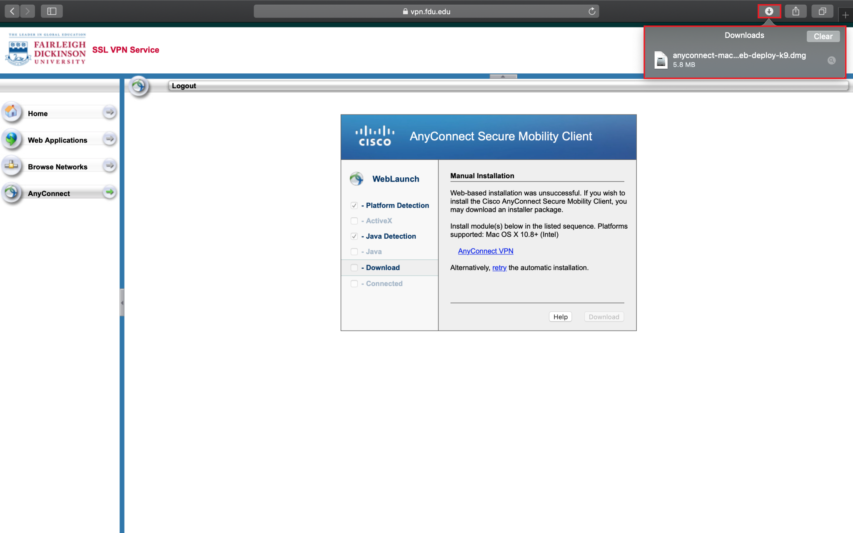This screenshot has height=533, width=853.
Task: Click the arrow beside Web Applications
Action: [110, 139]
